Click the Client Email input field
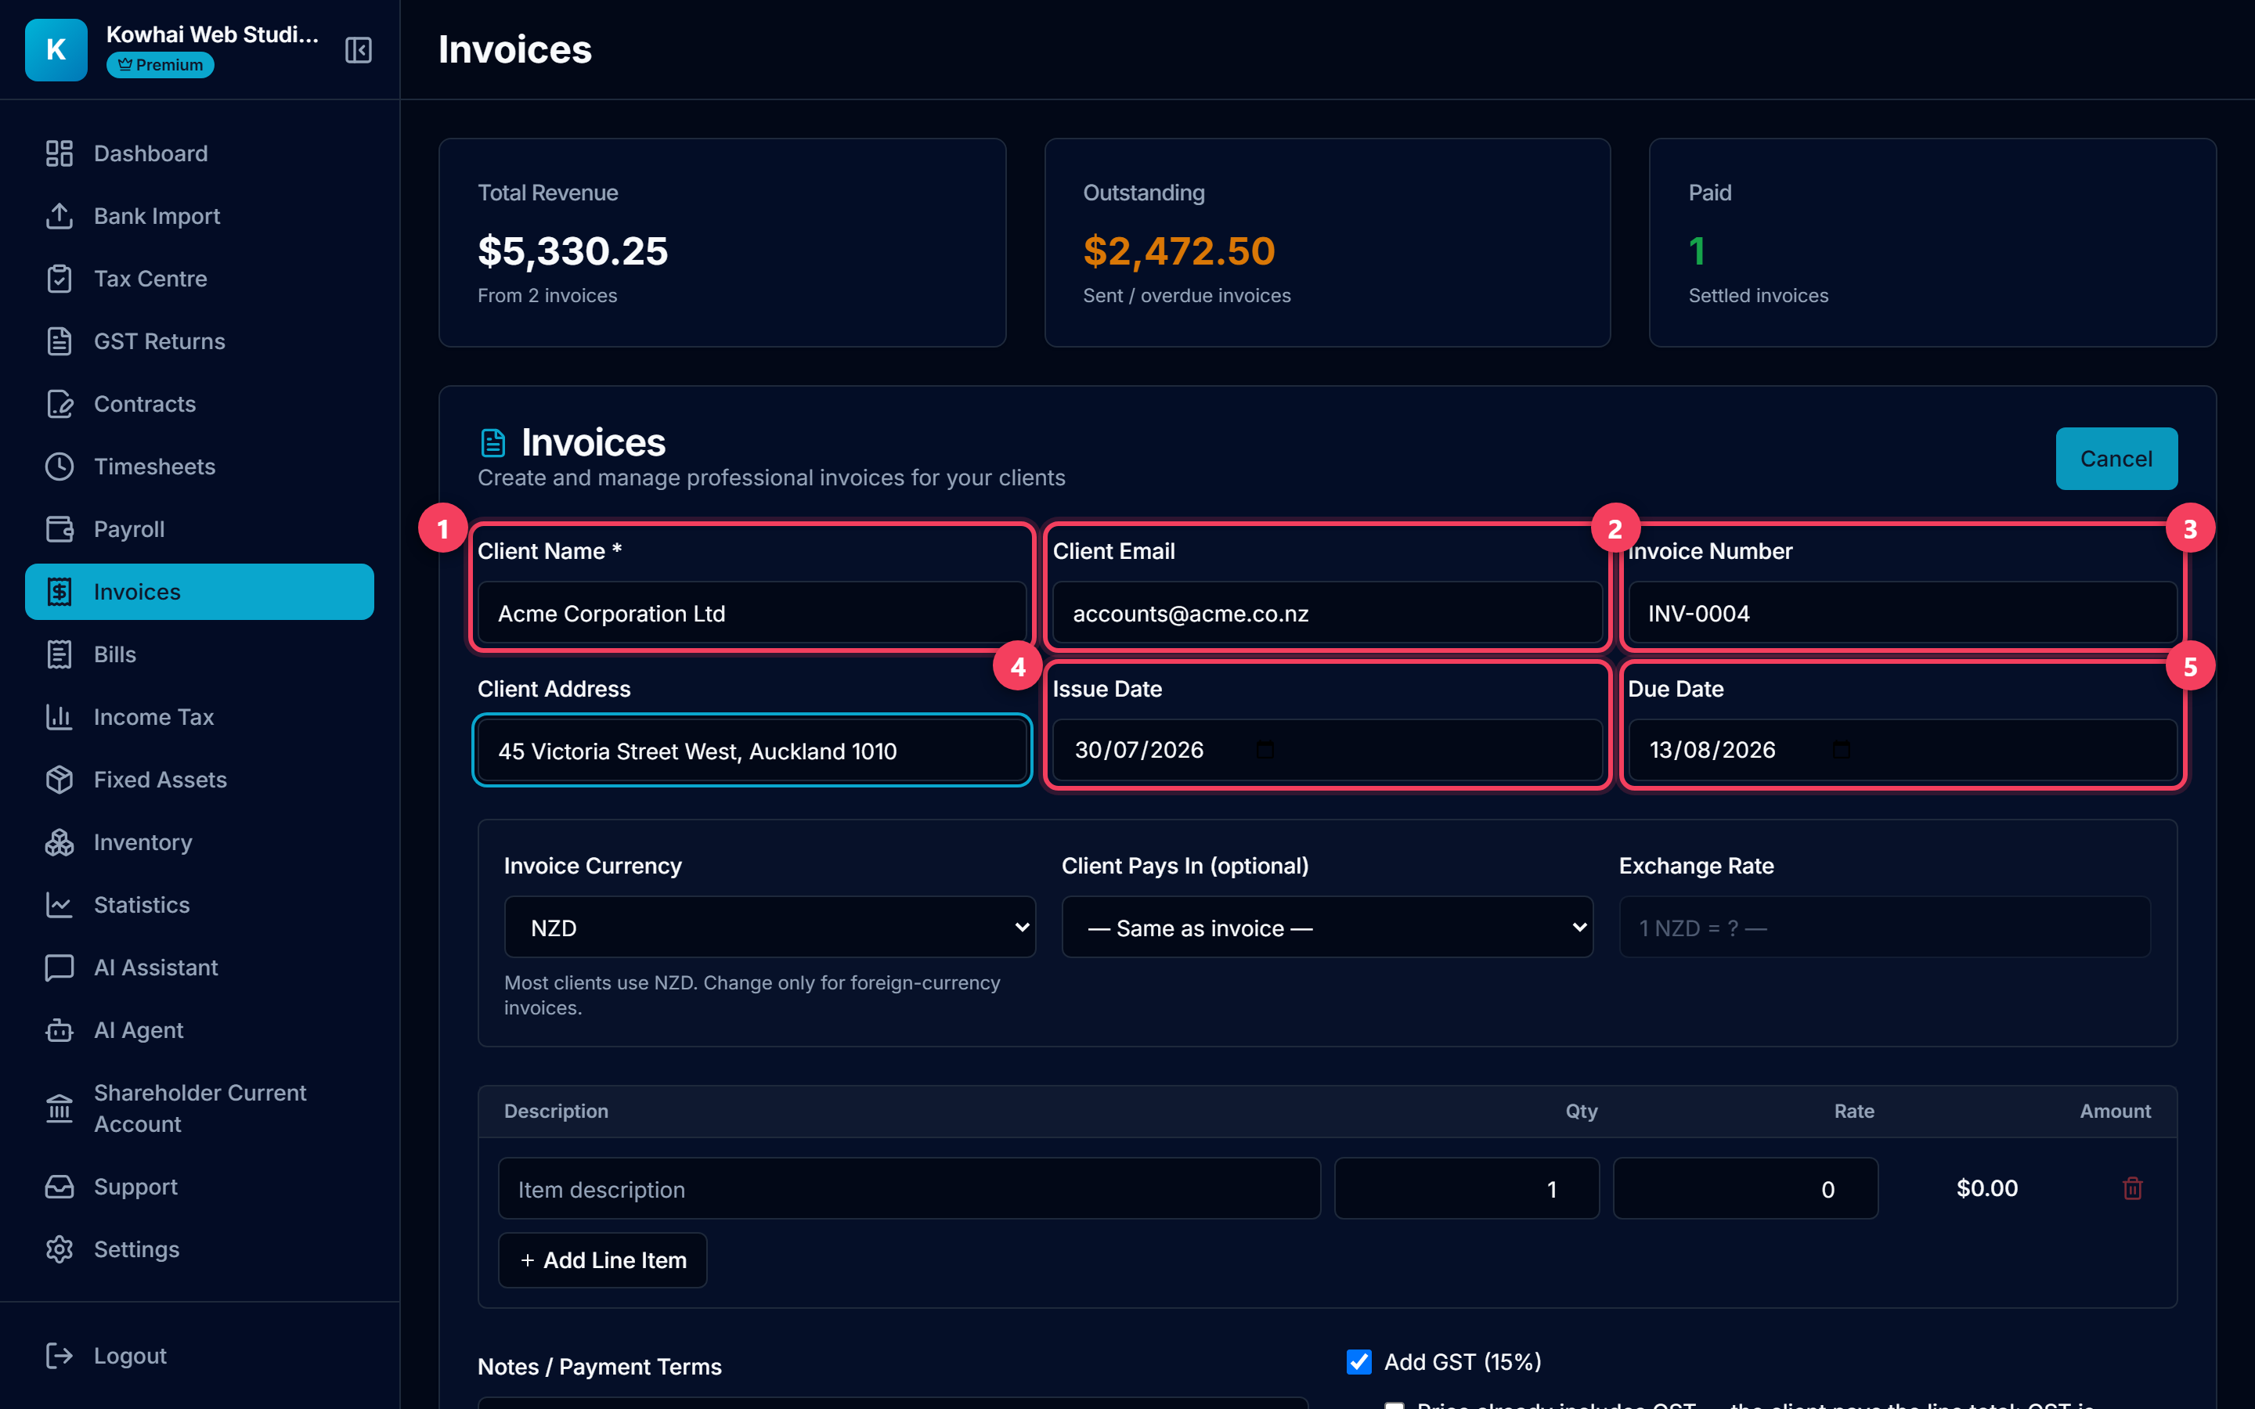Viewport: 2255px width, 1409px height. pos(1327,613)
